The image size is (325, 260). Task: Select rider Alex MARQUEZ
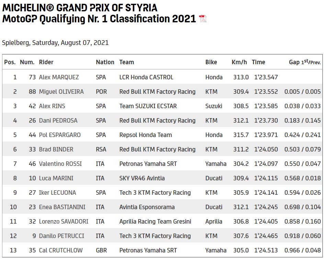(x=59, y=77)
